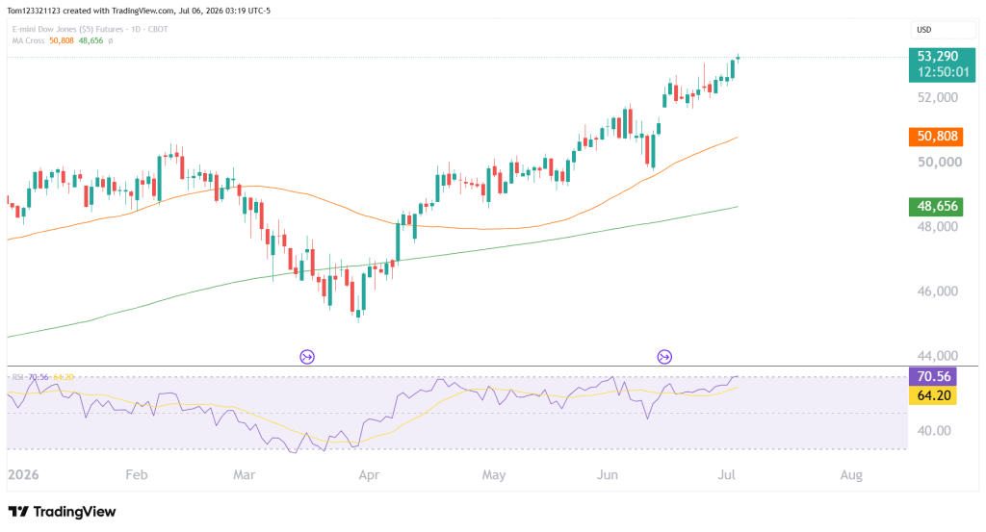
Task: Click the green 48,656 price axis tag
Action: [x=936, y=206]
